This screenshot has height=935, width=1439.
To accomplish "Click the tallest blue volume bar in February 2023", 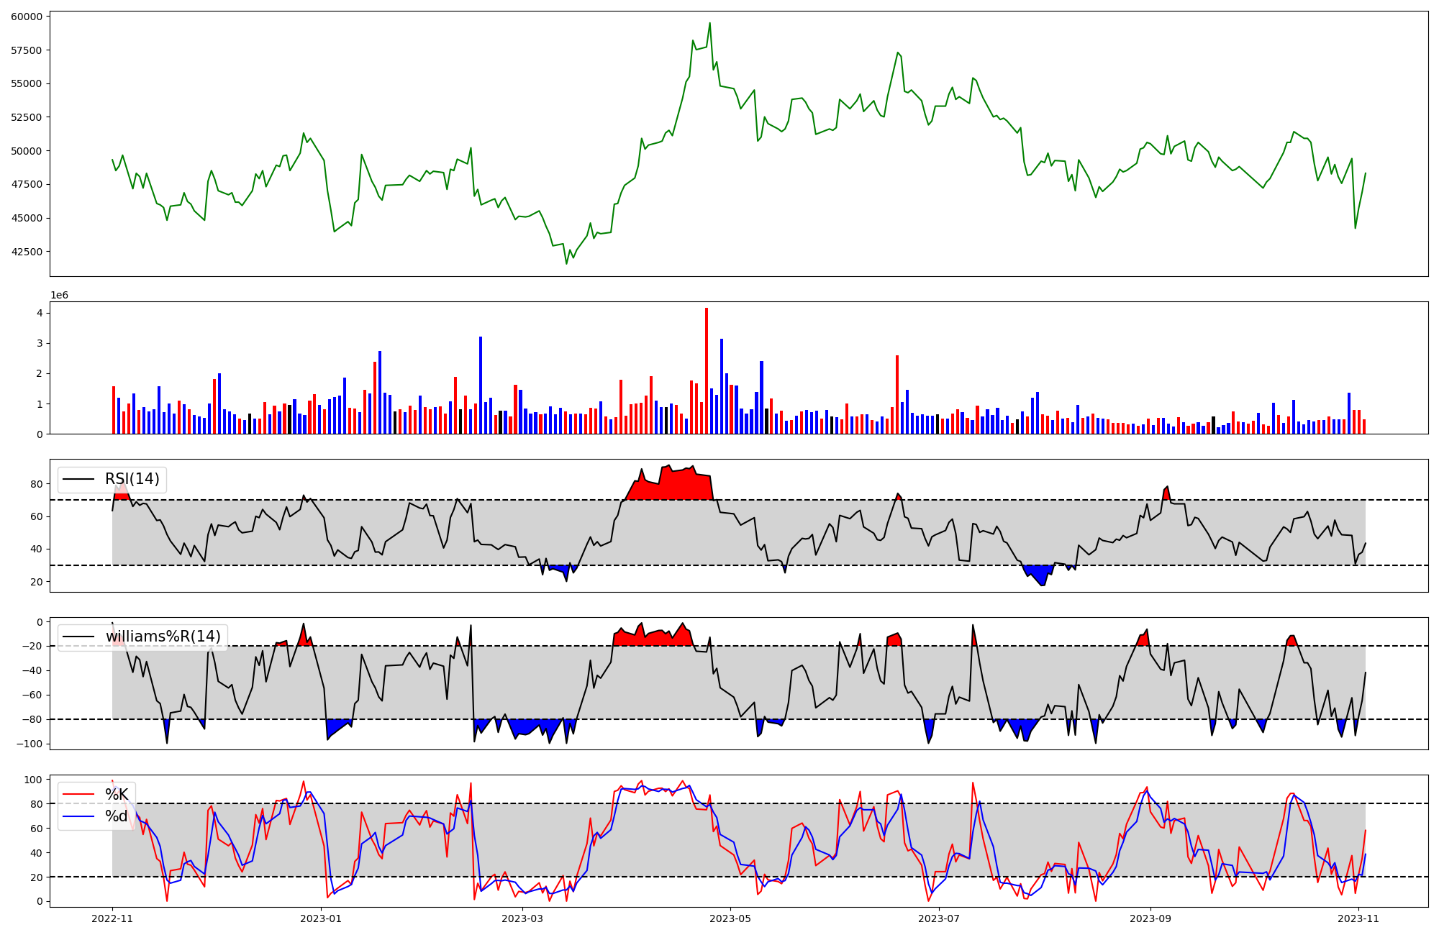I will (x=481, y=385).
